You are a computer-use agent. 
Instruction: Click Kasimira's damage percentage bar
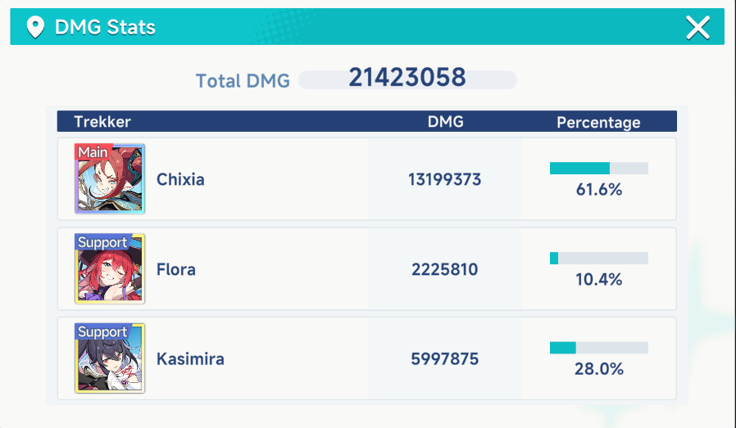598,348
